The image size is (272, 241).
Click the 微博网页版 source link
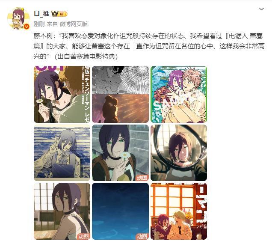coord(74,24)
